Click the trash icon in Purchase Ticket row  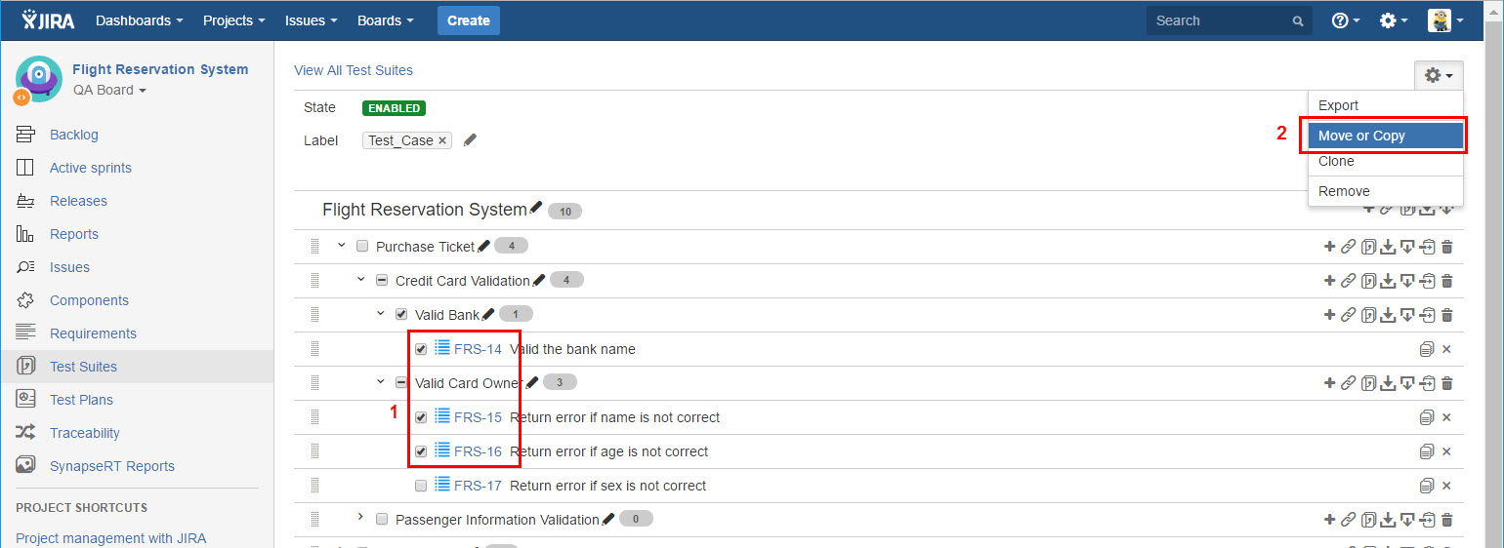coord(1447,247)
